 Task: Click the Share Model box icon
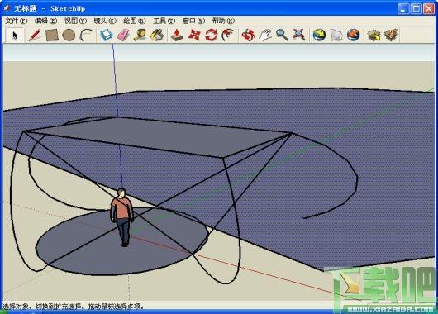click(391, 36)
